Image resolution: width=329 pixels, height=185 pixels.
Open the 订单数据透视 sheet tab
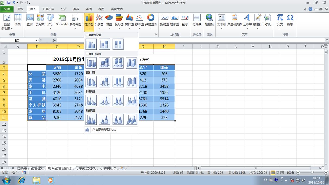[86, 168]
